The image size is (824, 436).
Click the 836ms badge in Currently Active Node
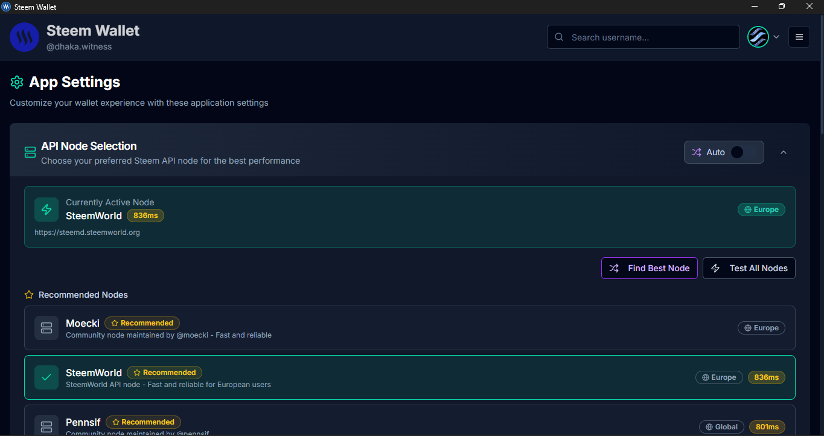(145, 216)
